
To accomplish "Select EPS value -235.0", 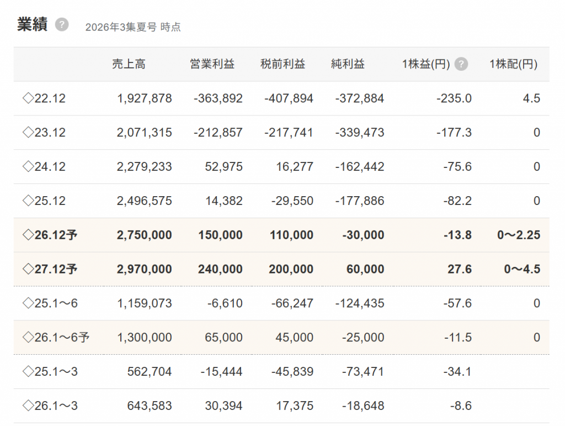I will 454,98.
